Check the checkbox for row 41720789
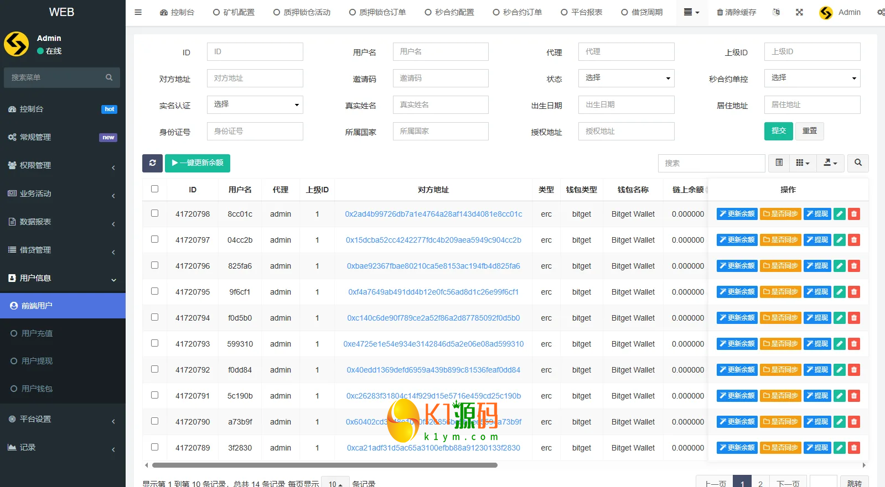The image size is (885, 487). (154, 447)
